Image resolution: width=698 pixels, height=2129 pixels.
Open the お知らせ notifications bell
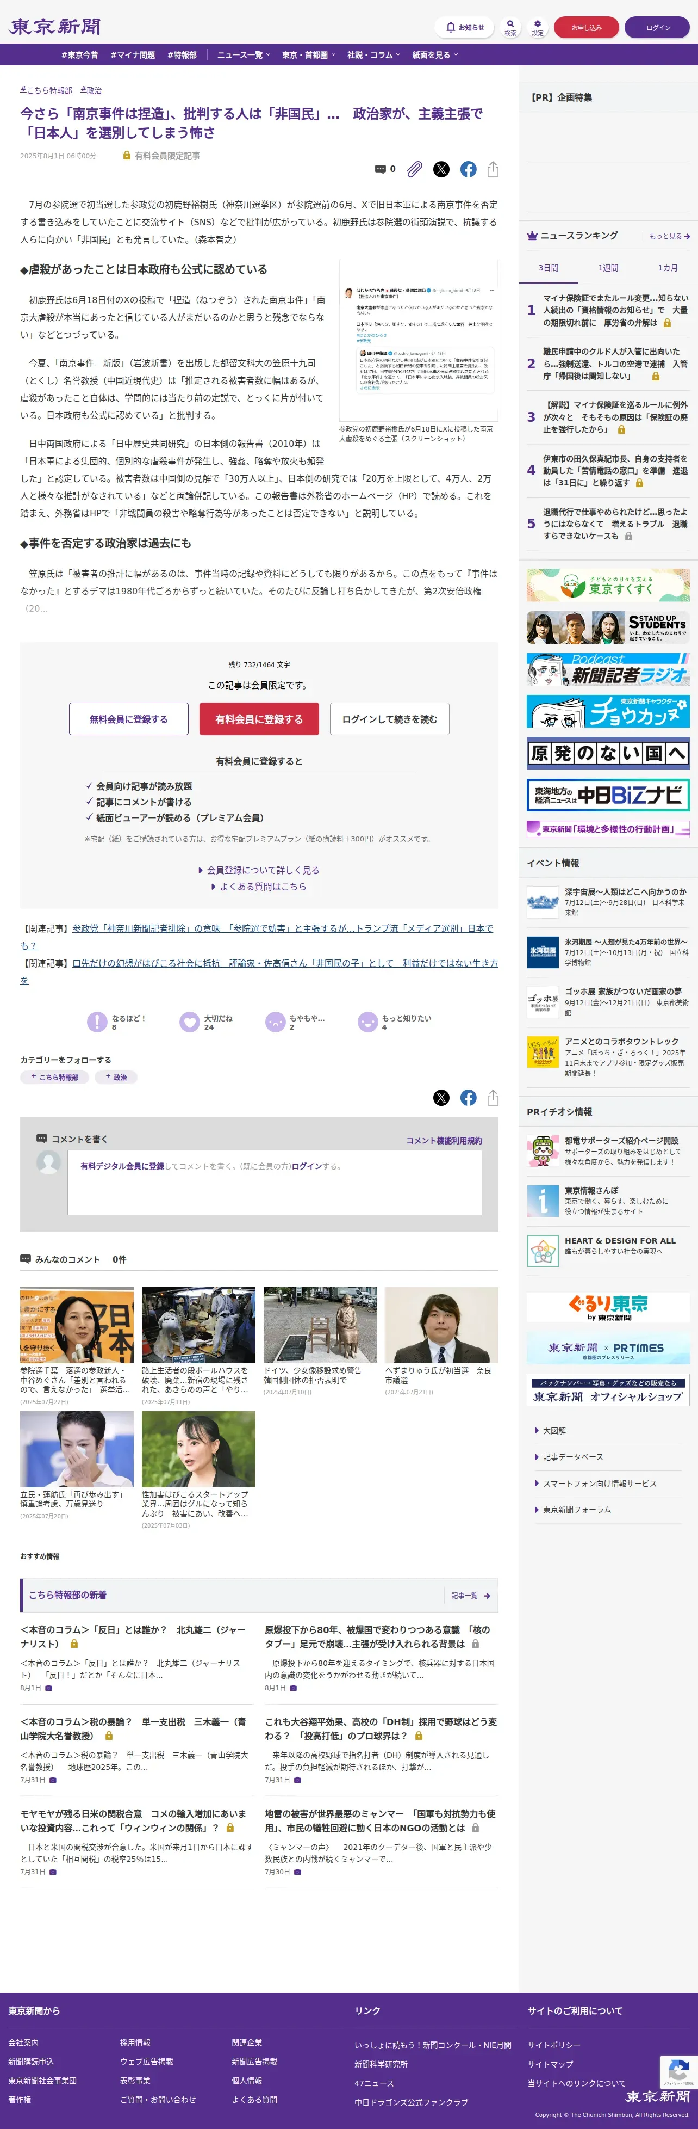(464, 27)
